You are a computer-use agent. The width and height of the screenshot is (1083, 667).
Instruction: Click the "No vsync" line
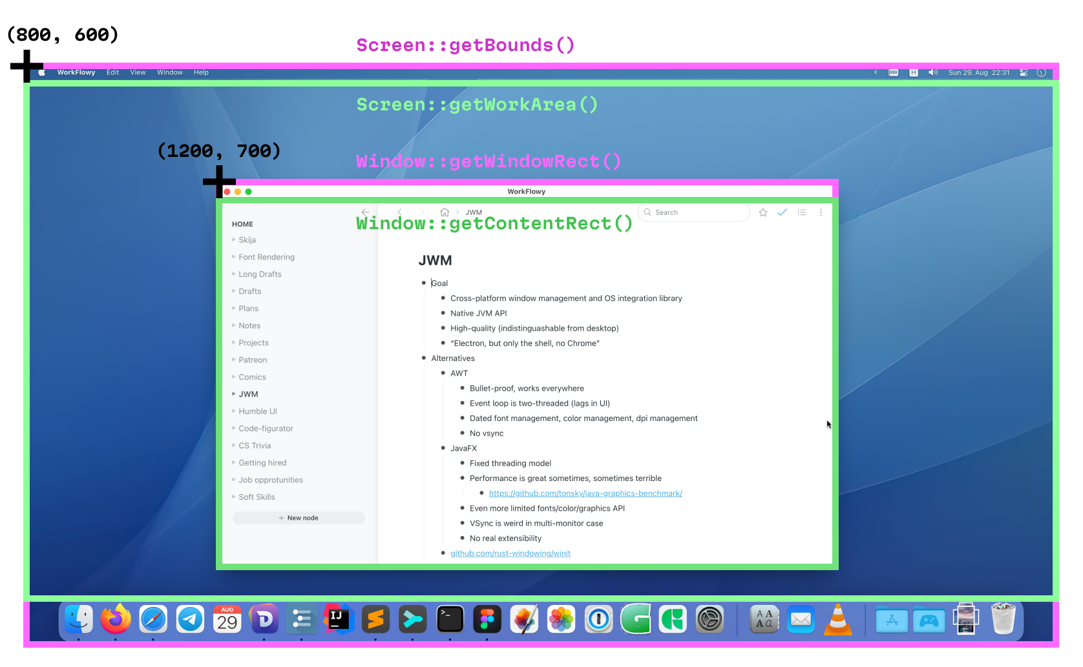487,433
